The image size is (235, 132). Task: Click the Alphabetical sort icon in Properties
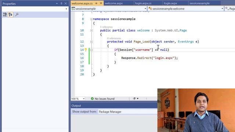(11, 15)
